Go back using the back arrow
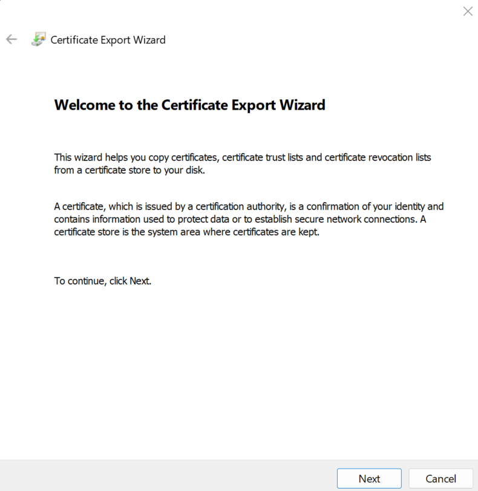The width and height of the screenshot is (478, 491). point(11,39)
